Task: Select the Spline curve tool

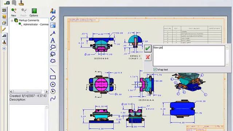Action: point(53,98)
